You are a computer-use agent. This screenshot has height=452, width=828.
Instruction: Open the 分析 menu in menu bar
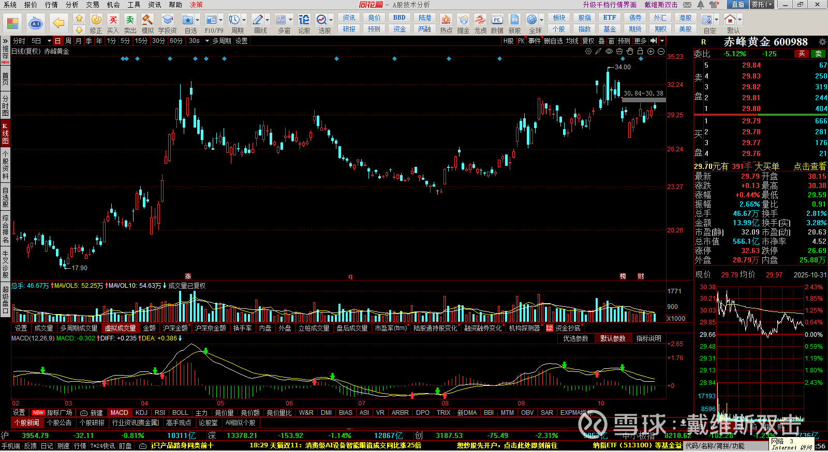72,5
